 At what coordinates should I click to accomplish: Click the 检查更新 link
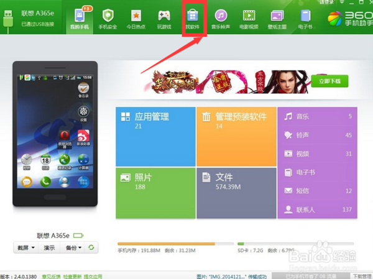[x=72, y=277]
